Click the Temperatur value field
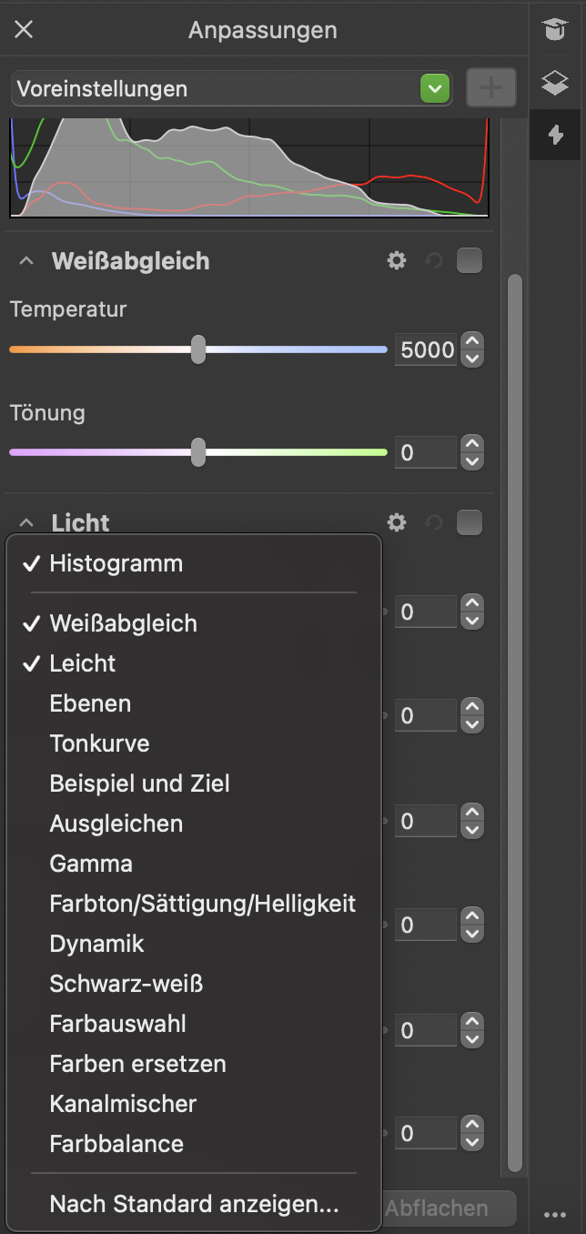Viewport: 586px width, 1234px height. (x=426, y=349)
